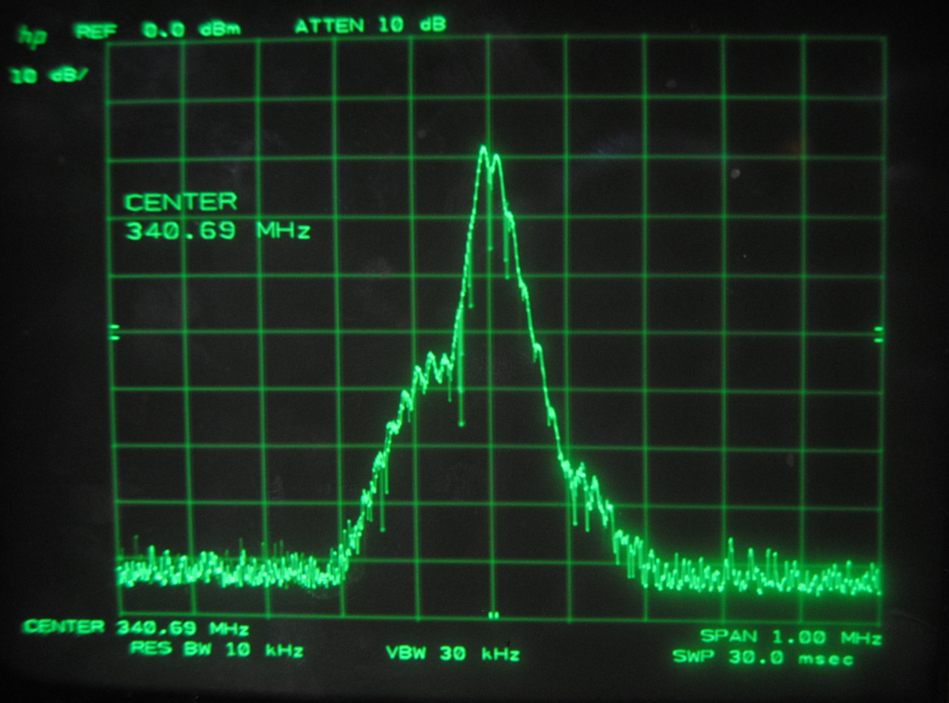The image size is (949, 703).
Task: Click the second peak right of the maximum
Action: [x=497, y=156]
